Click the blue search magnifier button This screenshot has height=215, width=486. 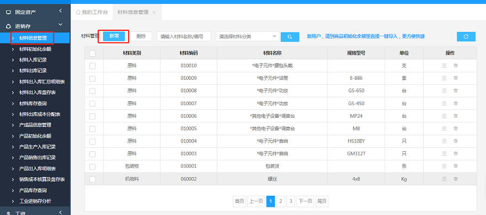click(x=290, y=37)
